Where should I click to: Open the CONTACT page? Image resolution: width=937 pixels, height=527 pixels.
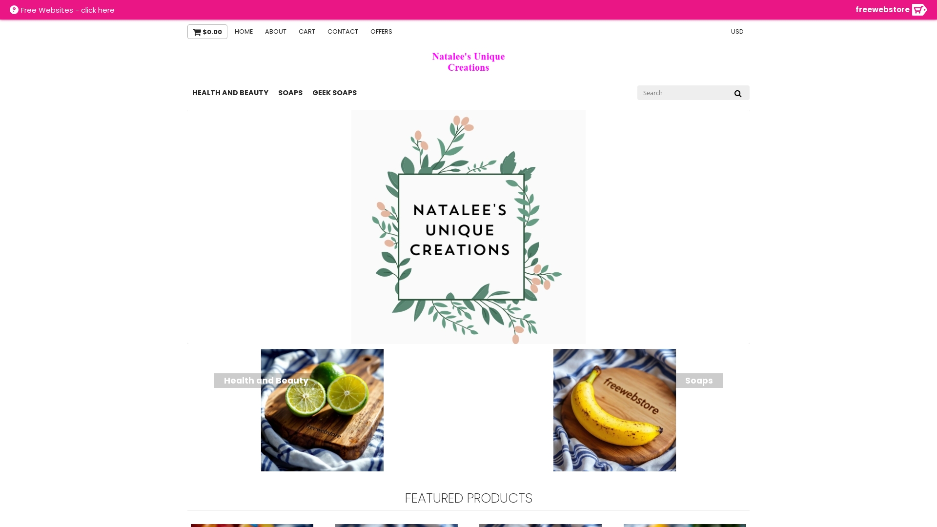coord(343,32)
